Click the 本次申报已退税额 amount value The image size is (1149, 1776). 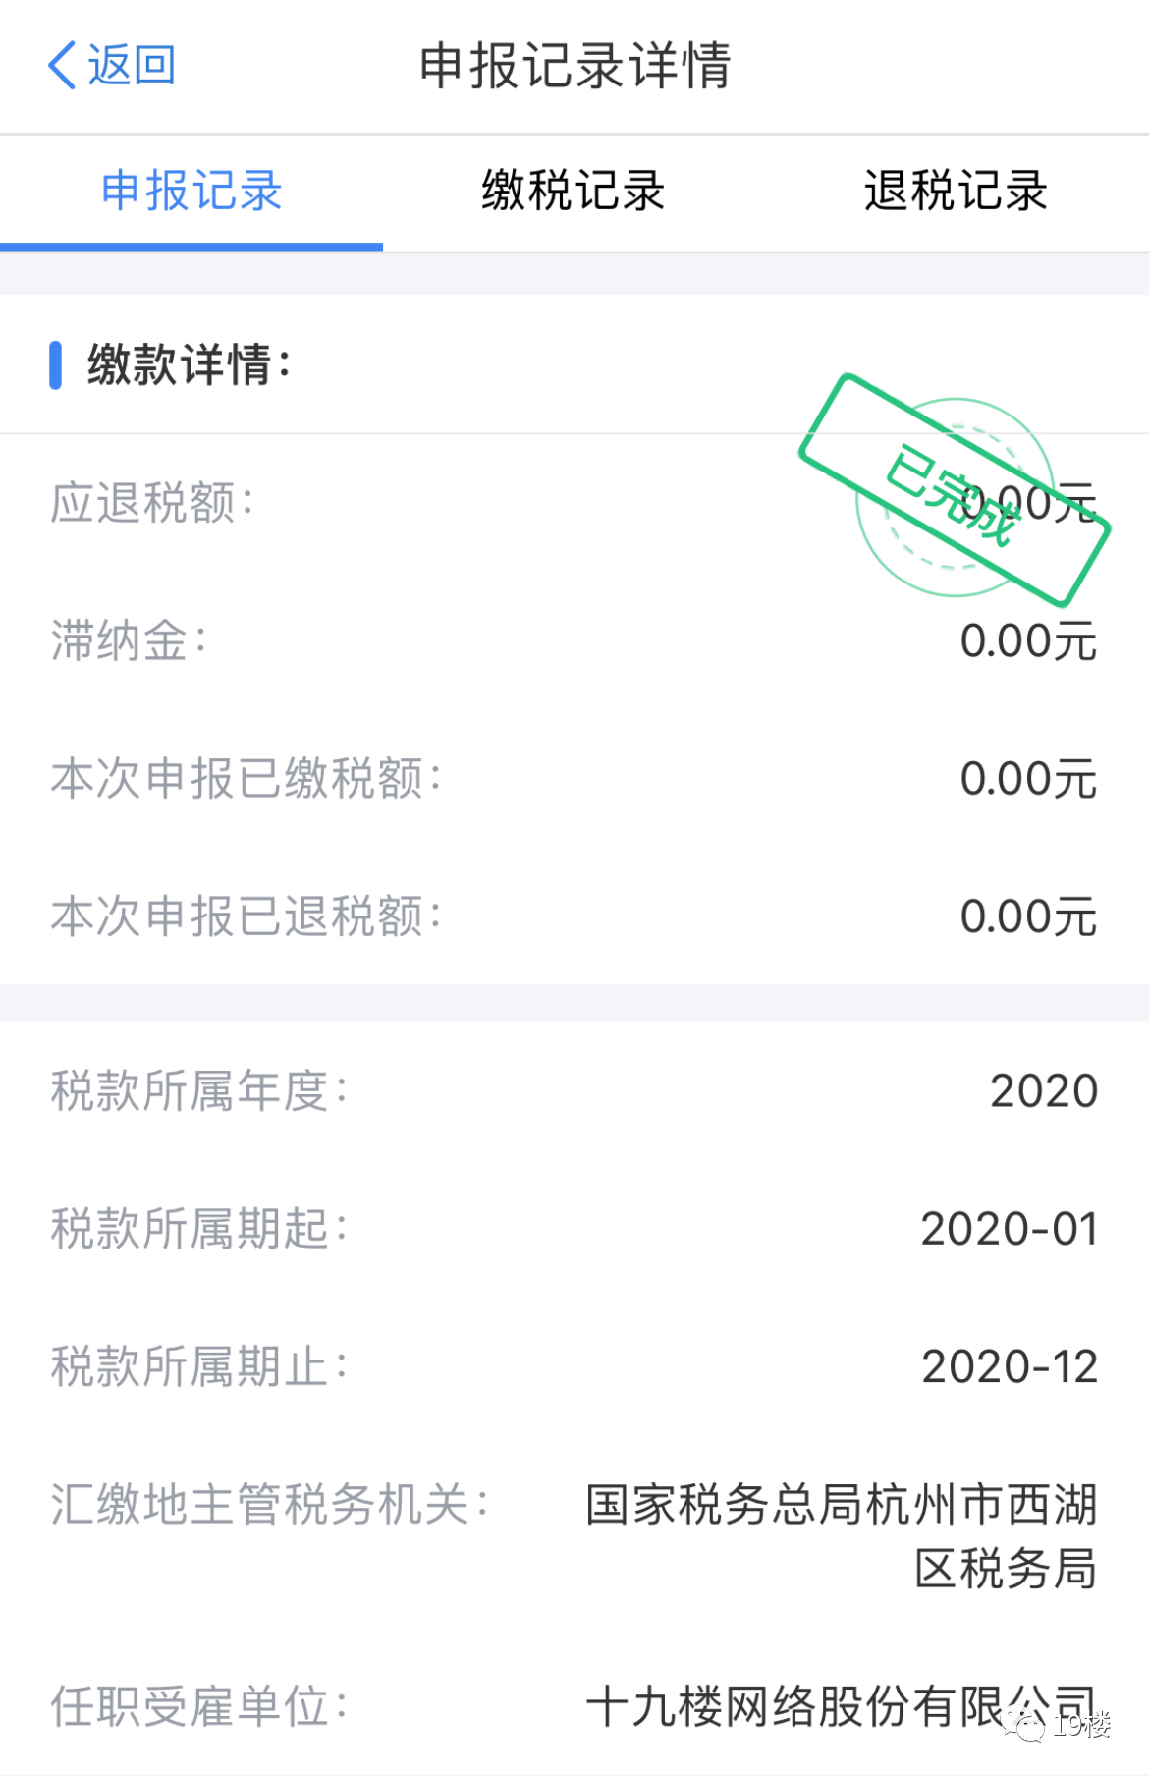pos(1028,916)
